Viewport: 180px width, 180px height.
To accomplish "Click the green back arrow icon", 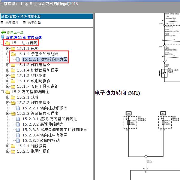I will pyautogui.click(x=3, y=32).
